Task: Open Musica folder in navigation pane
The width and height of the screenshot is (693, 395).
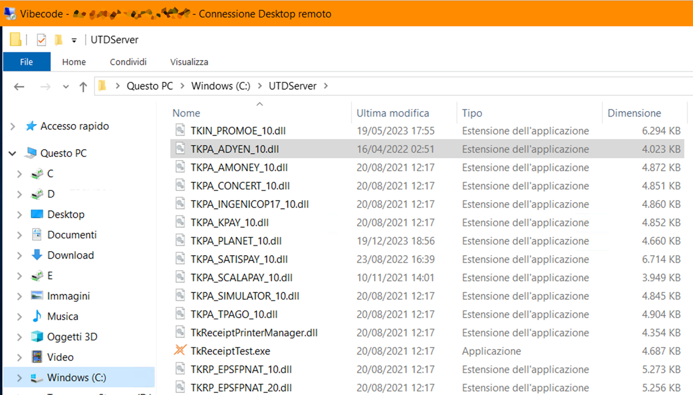Action: [x=62, y=316]
